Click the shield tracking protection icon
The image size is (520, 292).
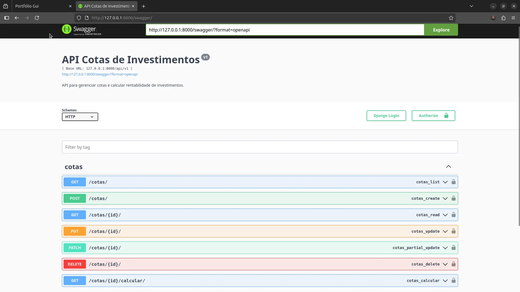79,18
